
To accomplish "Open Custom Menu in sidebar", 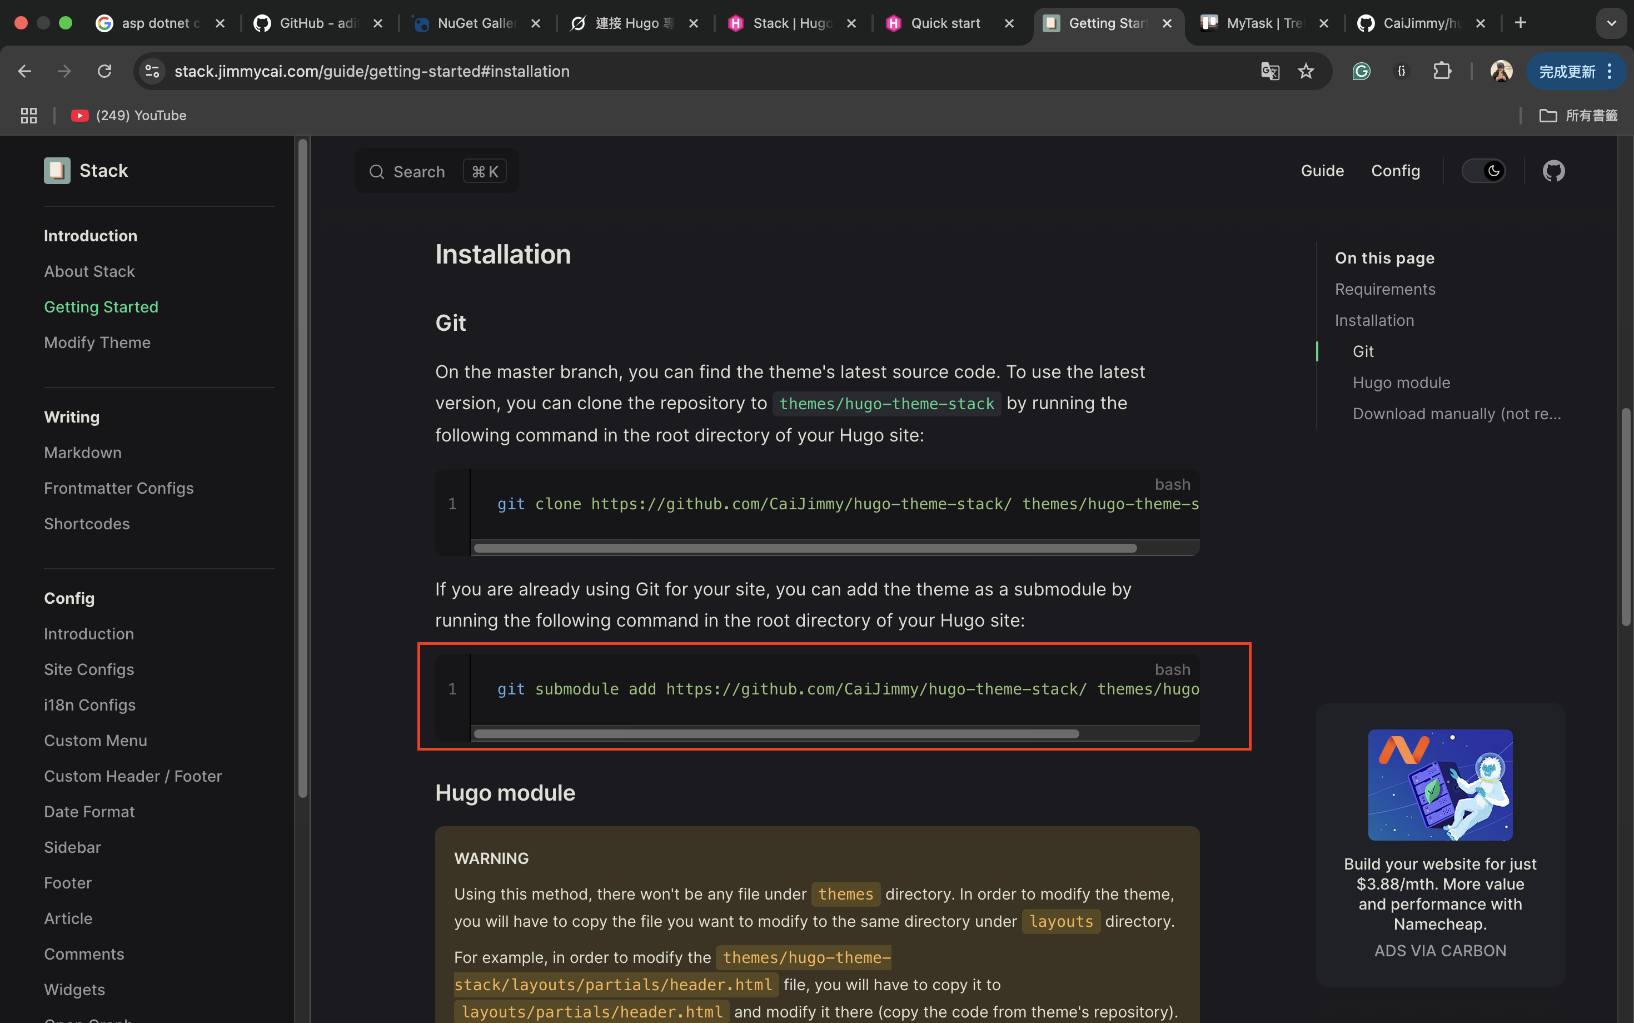I will (x=96, y=741).
